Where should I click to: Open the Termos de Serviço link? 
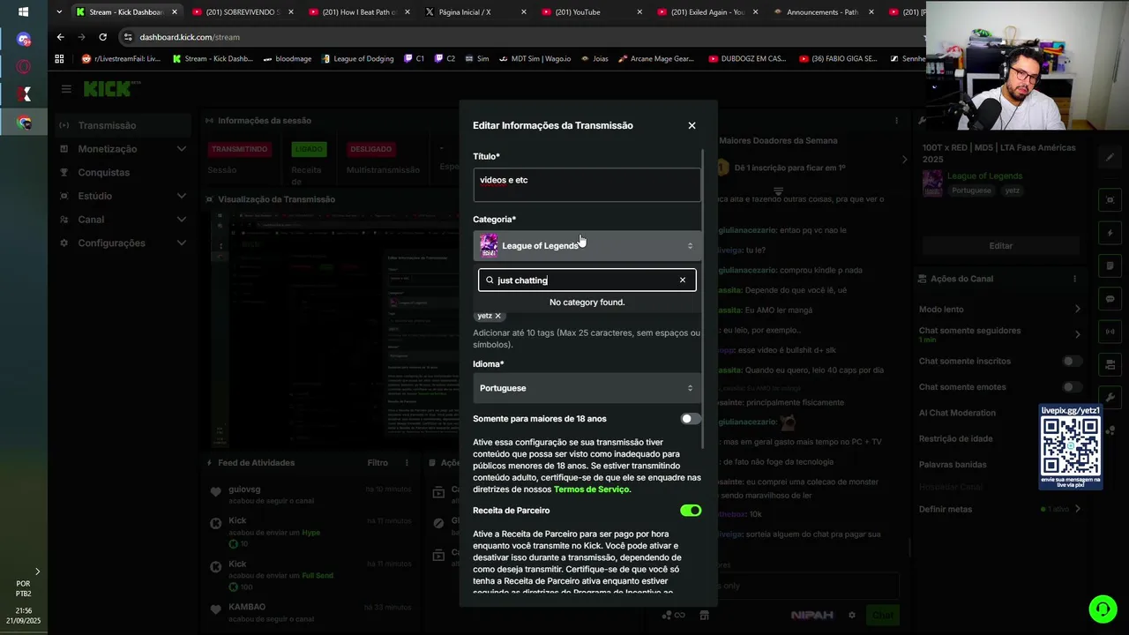click(x=592, y=489)
